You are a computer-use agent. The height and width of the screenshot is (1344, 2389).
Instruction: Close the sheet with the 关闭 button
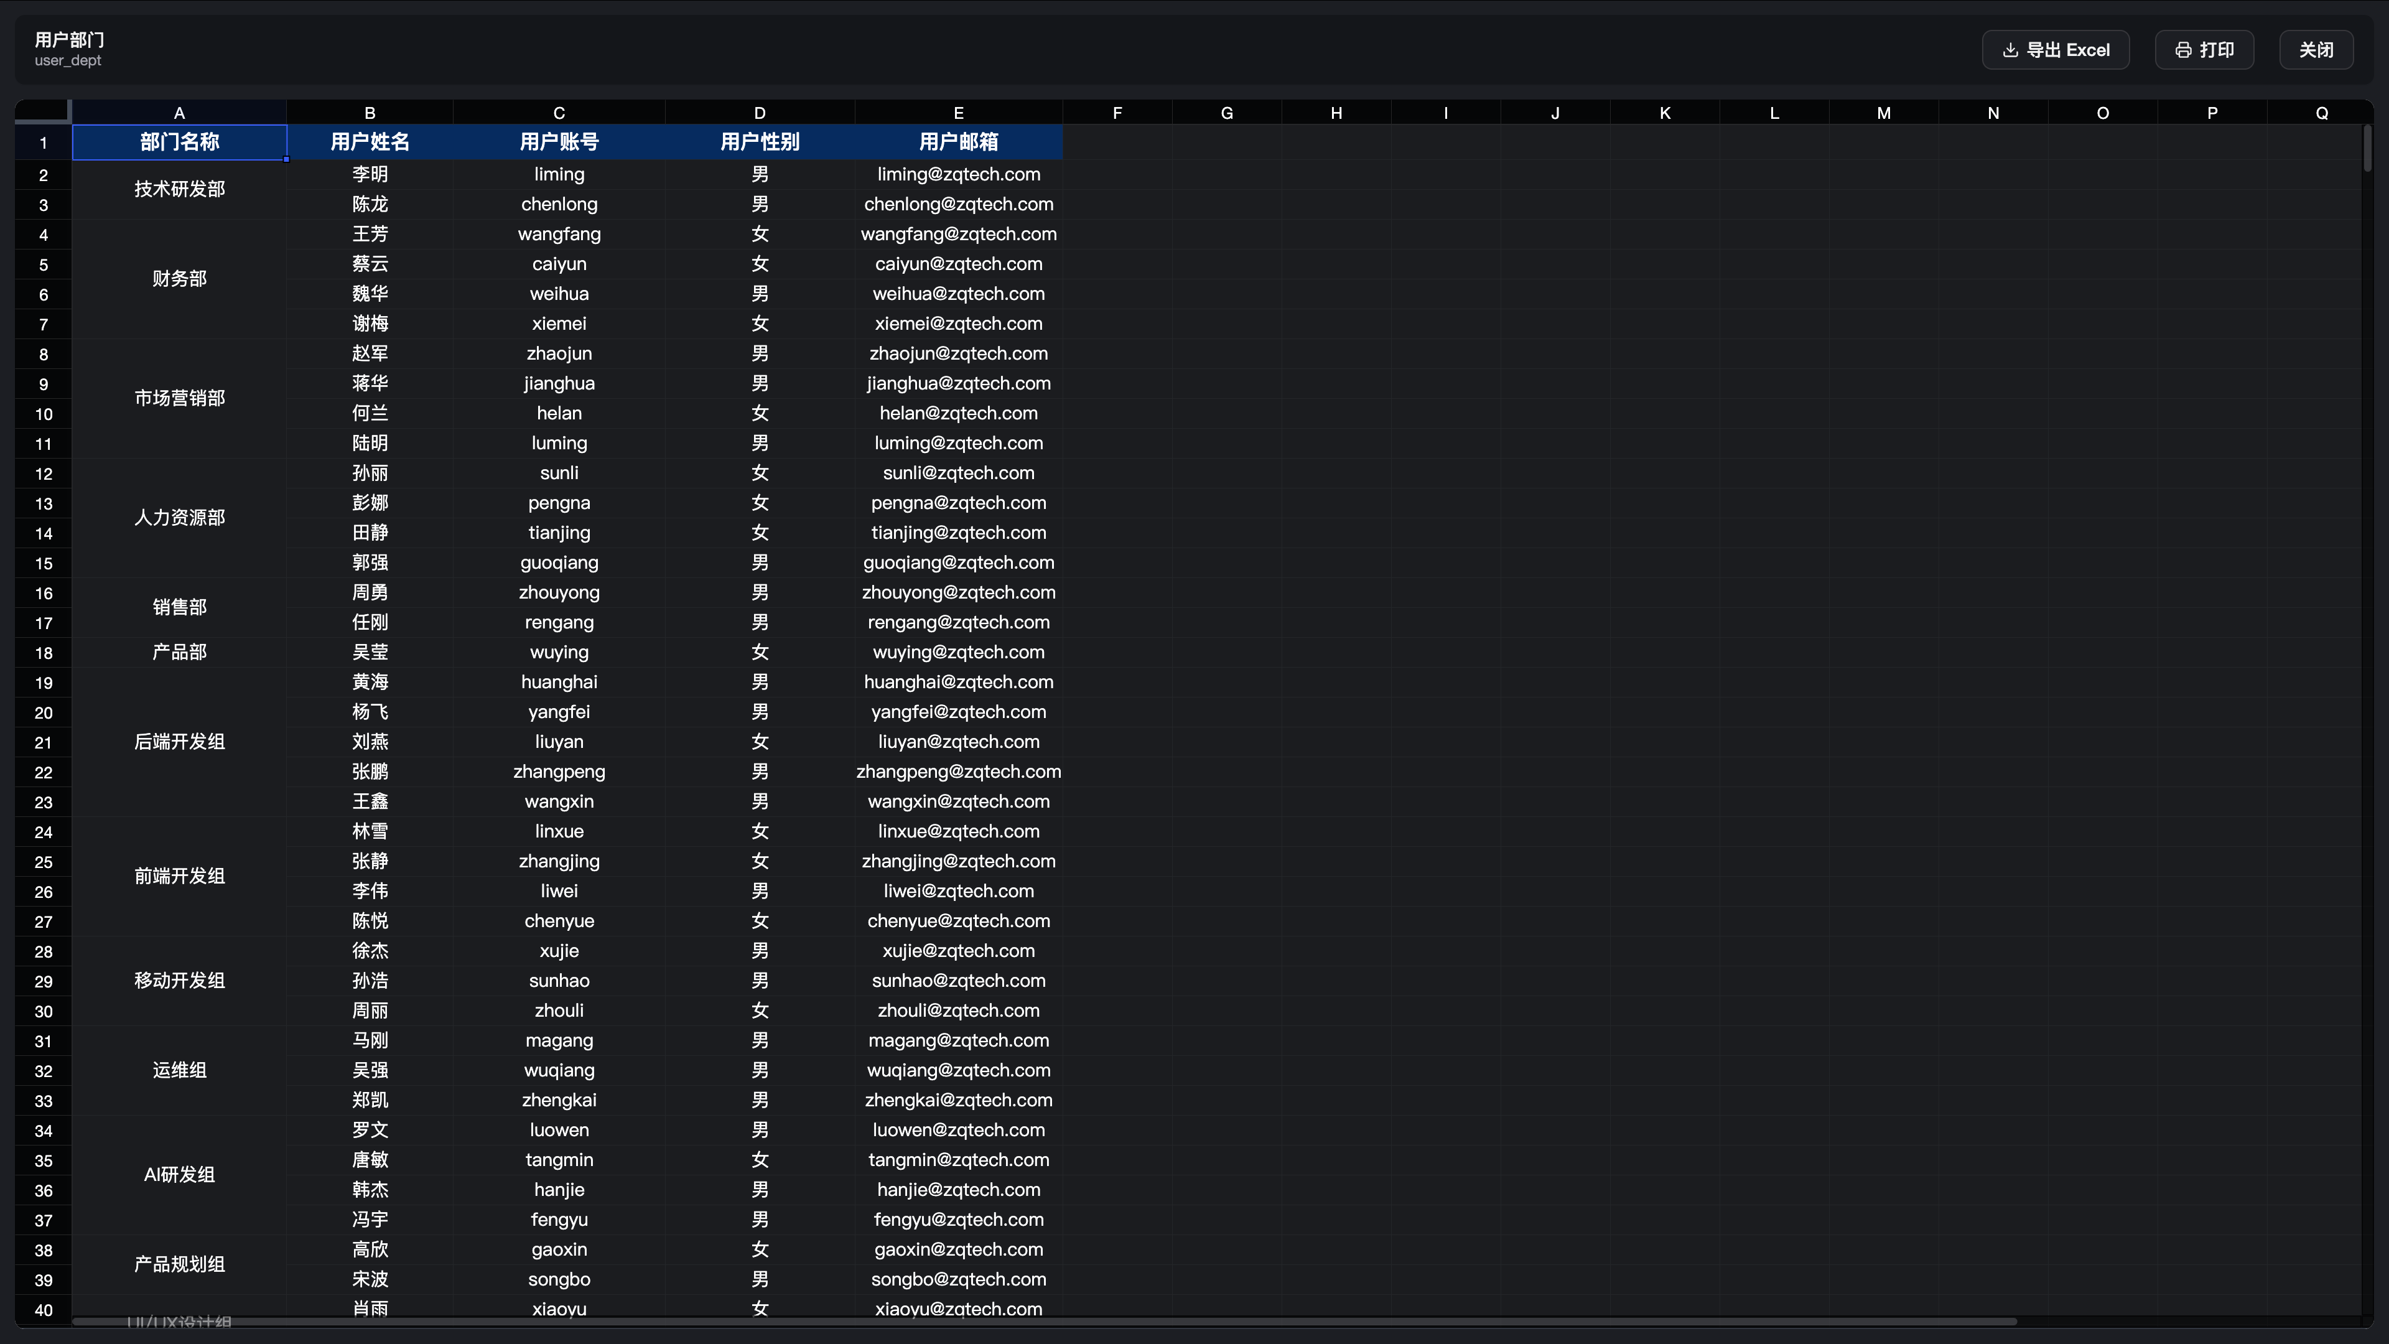point(2316,50)
